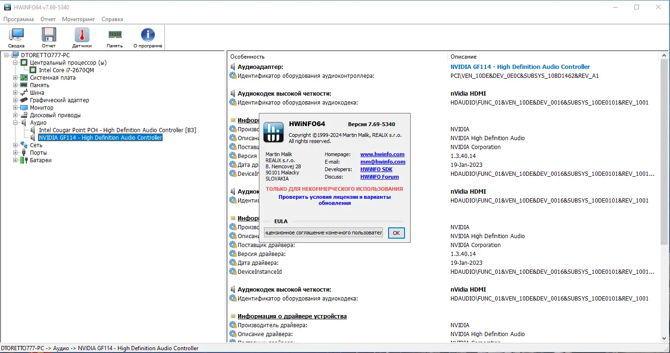670x353 pixels.
Task: Expand the Графический адаптер node
Action: [16, 100]
